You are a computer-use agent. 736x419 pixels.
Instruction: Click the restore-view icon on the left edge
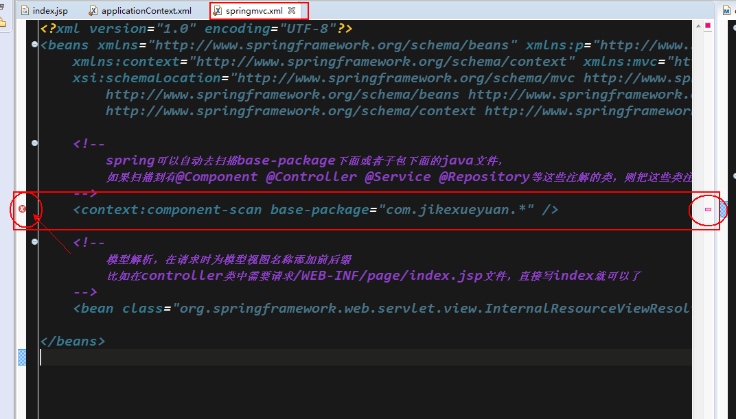(2, 7)
